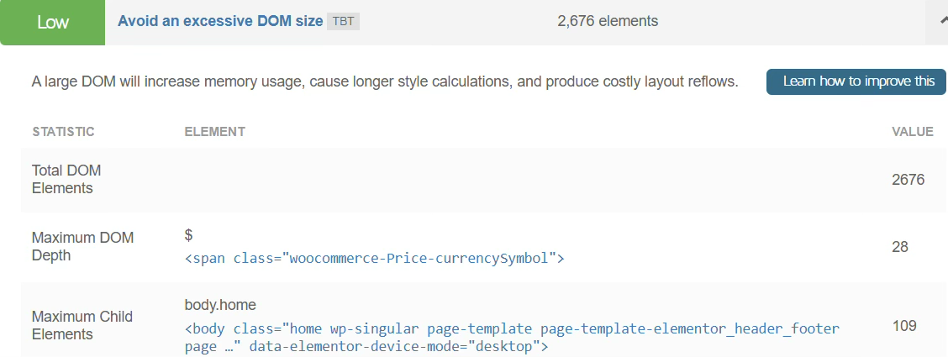The width and height of the screenshot is (948, 357).
Task: Click the ELEMENT column header
Action: click(214, 132)
